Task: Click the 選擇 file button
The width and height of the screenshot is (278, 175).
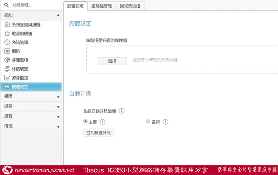Action: tap(112, 61)
